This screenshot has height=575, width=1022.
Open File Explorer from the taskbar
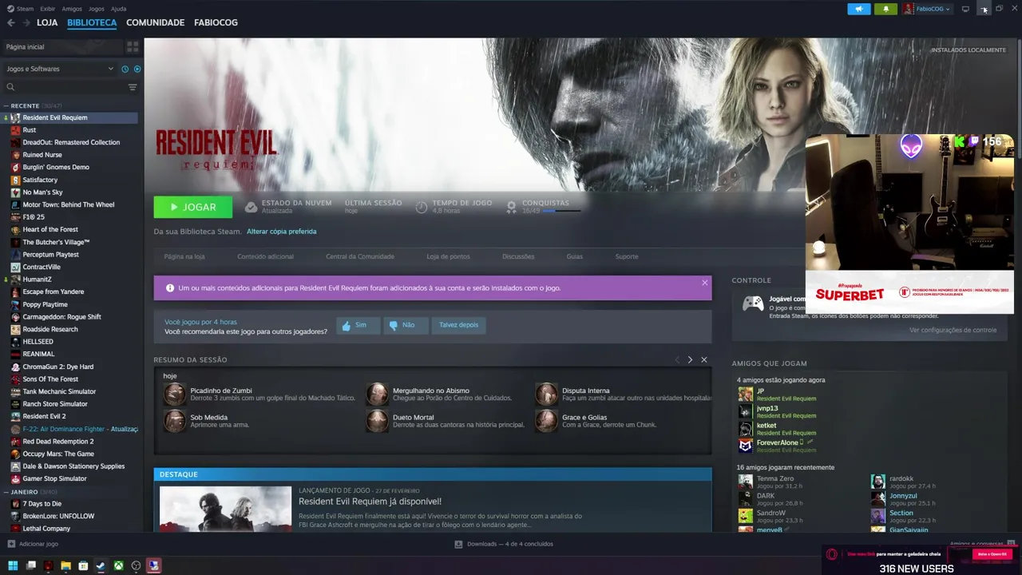pos(65,566)
